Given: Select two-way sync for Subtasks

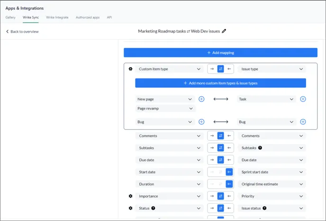Looking at the screenshot, I should point(221,148).
